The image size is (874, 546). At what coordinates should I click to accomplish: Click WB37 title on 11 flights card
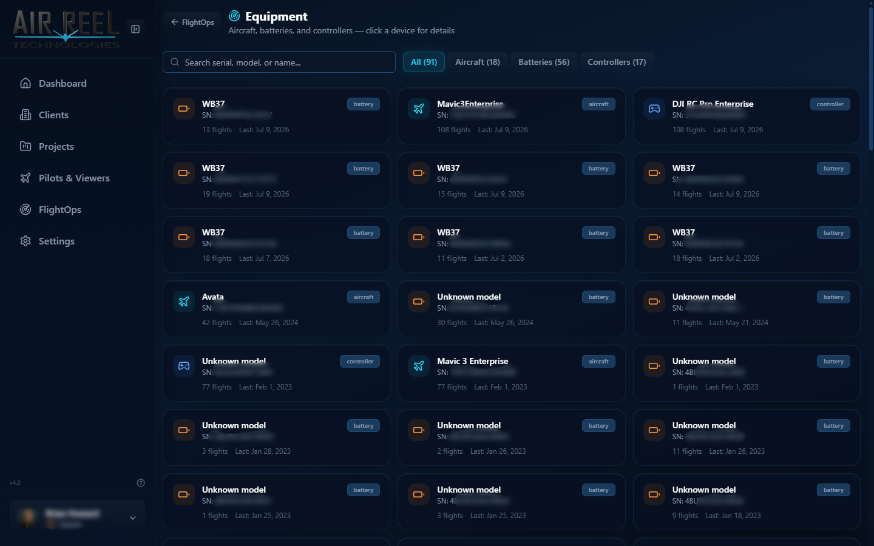click(x=449, y=232)
